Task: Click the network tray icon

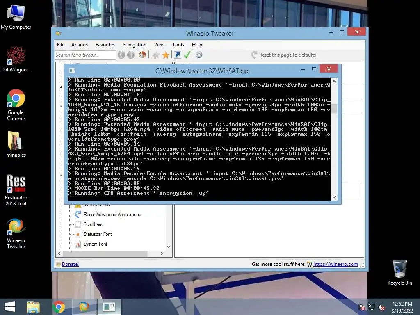Action: tap(372, 307)
